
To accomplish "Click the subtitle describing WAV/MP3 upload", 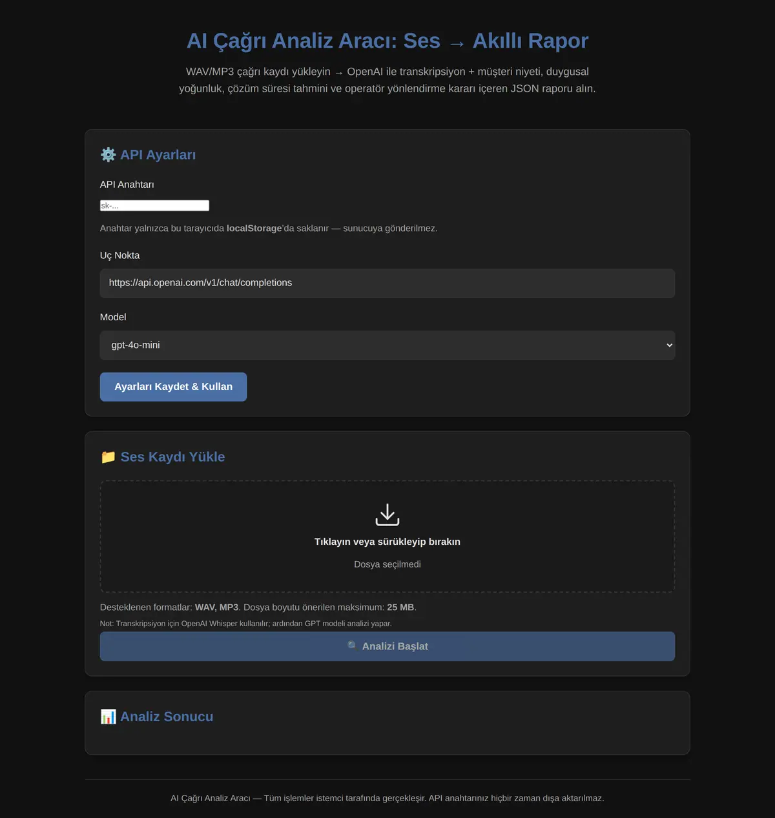I will click(387, 80).
